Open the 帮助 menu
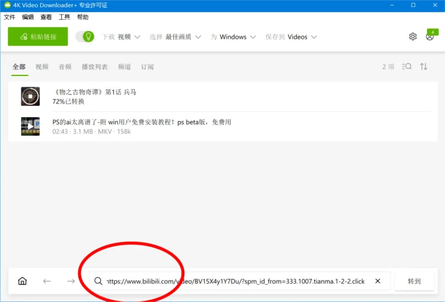Screen dimensions: 445x302 pyautogui.click(x=83, y=17)
